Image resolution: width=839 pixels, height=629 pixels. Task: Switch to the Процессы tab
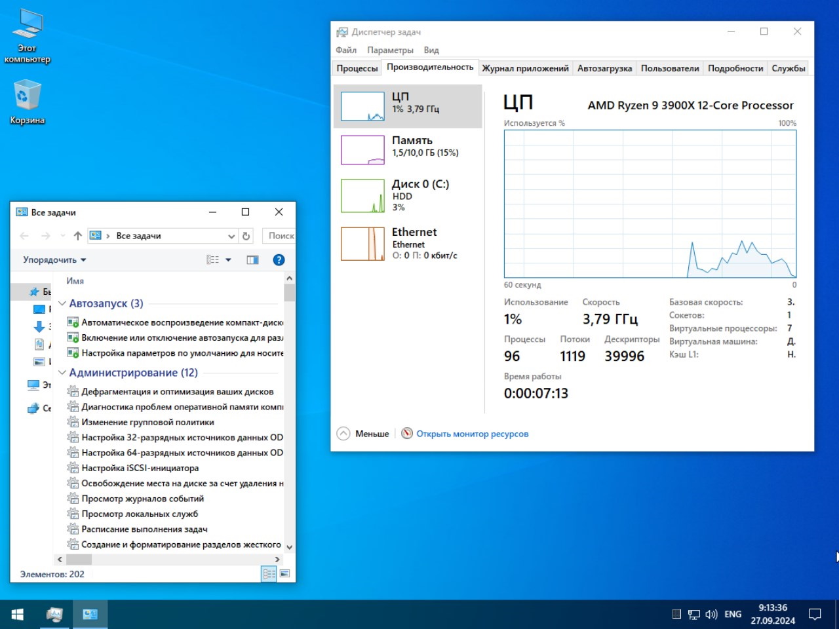pos(357,68)
